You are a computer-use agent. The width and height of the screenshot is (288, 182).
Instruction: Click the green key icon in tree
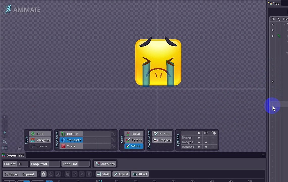pos(279,36)
